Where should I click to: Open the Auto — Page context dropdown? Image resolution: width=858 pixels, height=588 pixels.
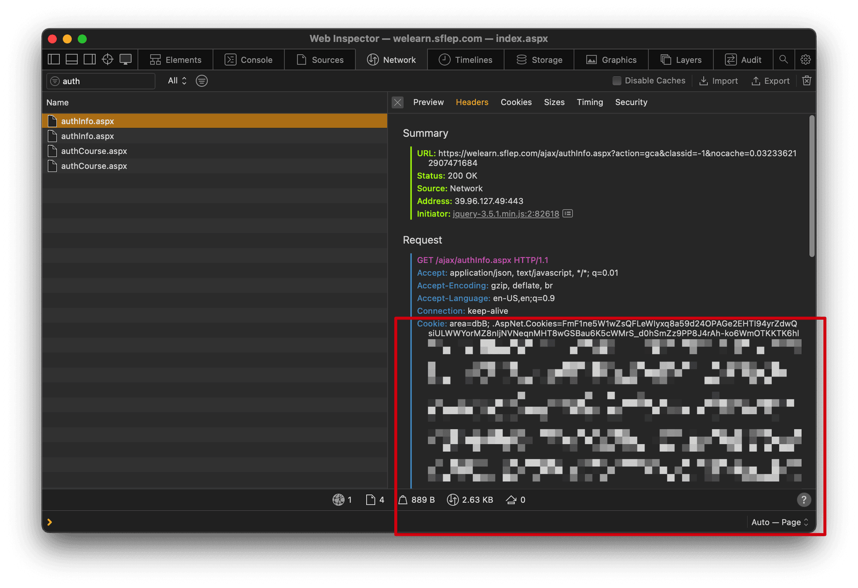tap(779, 522)
